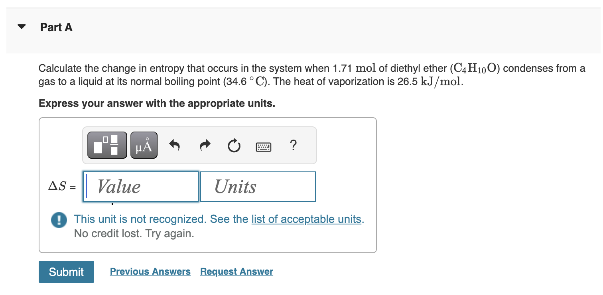The height and width of the screenshot is (295, 603).
Task: Open the μÅ units and symbols palette
Action: pyautogui.click(x=144, y=145)
